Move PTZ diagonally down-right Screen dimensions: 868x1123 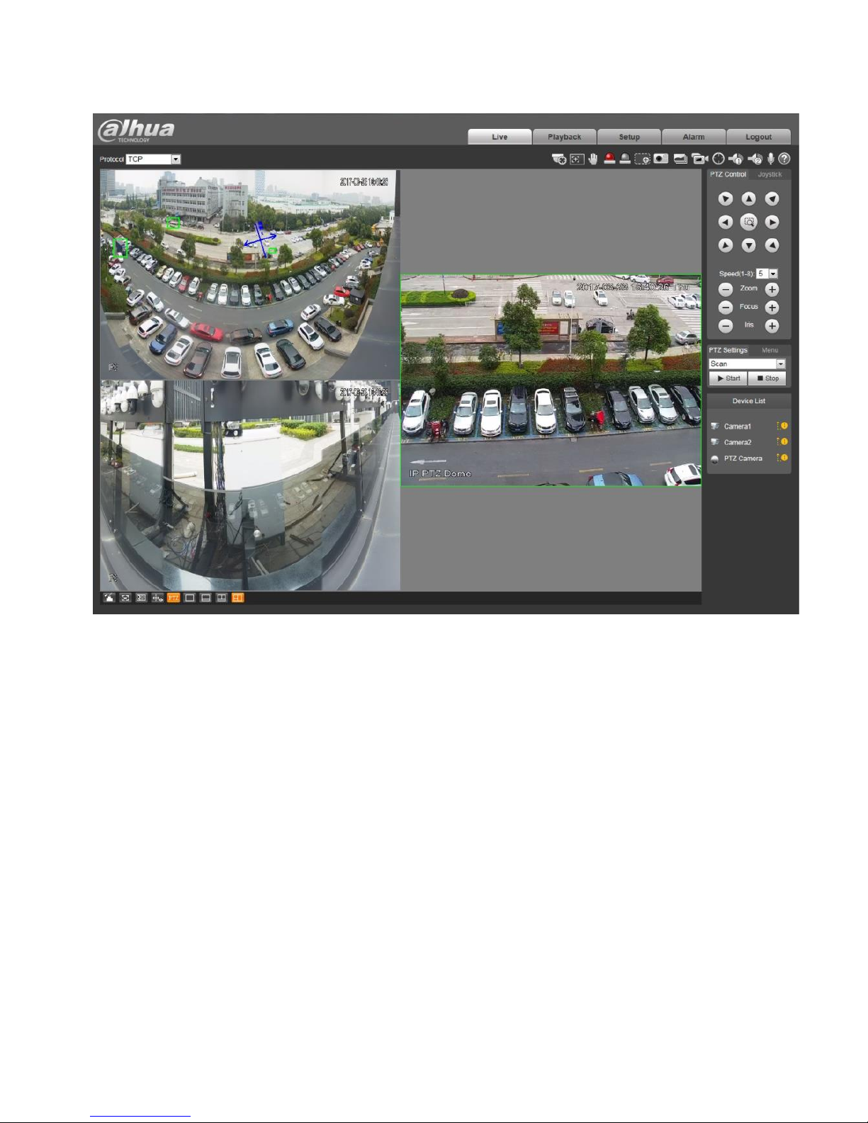pyautogui.click(x=772, y=245)
